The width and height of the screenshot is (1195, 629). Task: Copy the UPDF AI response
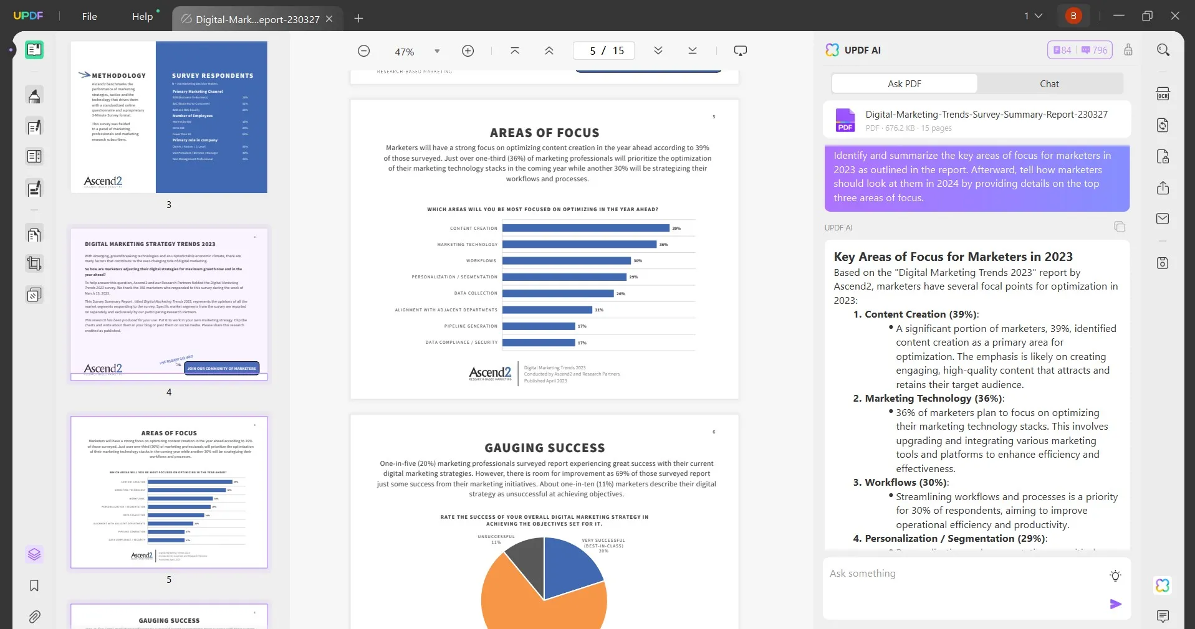click(x=1120, y=227)
